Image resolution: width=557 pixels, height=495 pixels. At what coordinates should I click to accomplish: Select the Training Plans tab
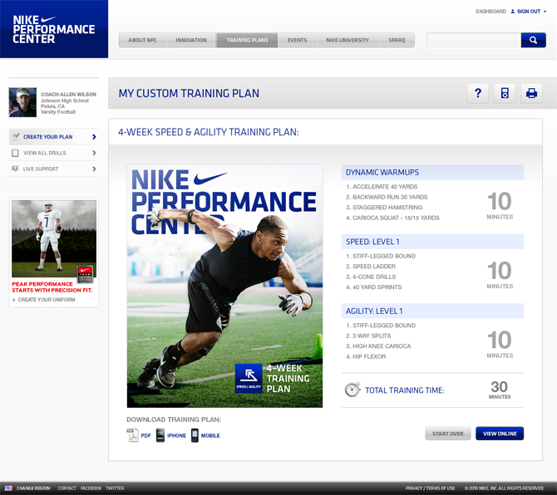tap(247, 40)
